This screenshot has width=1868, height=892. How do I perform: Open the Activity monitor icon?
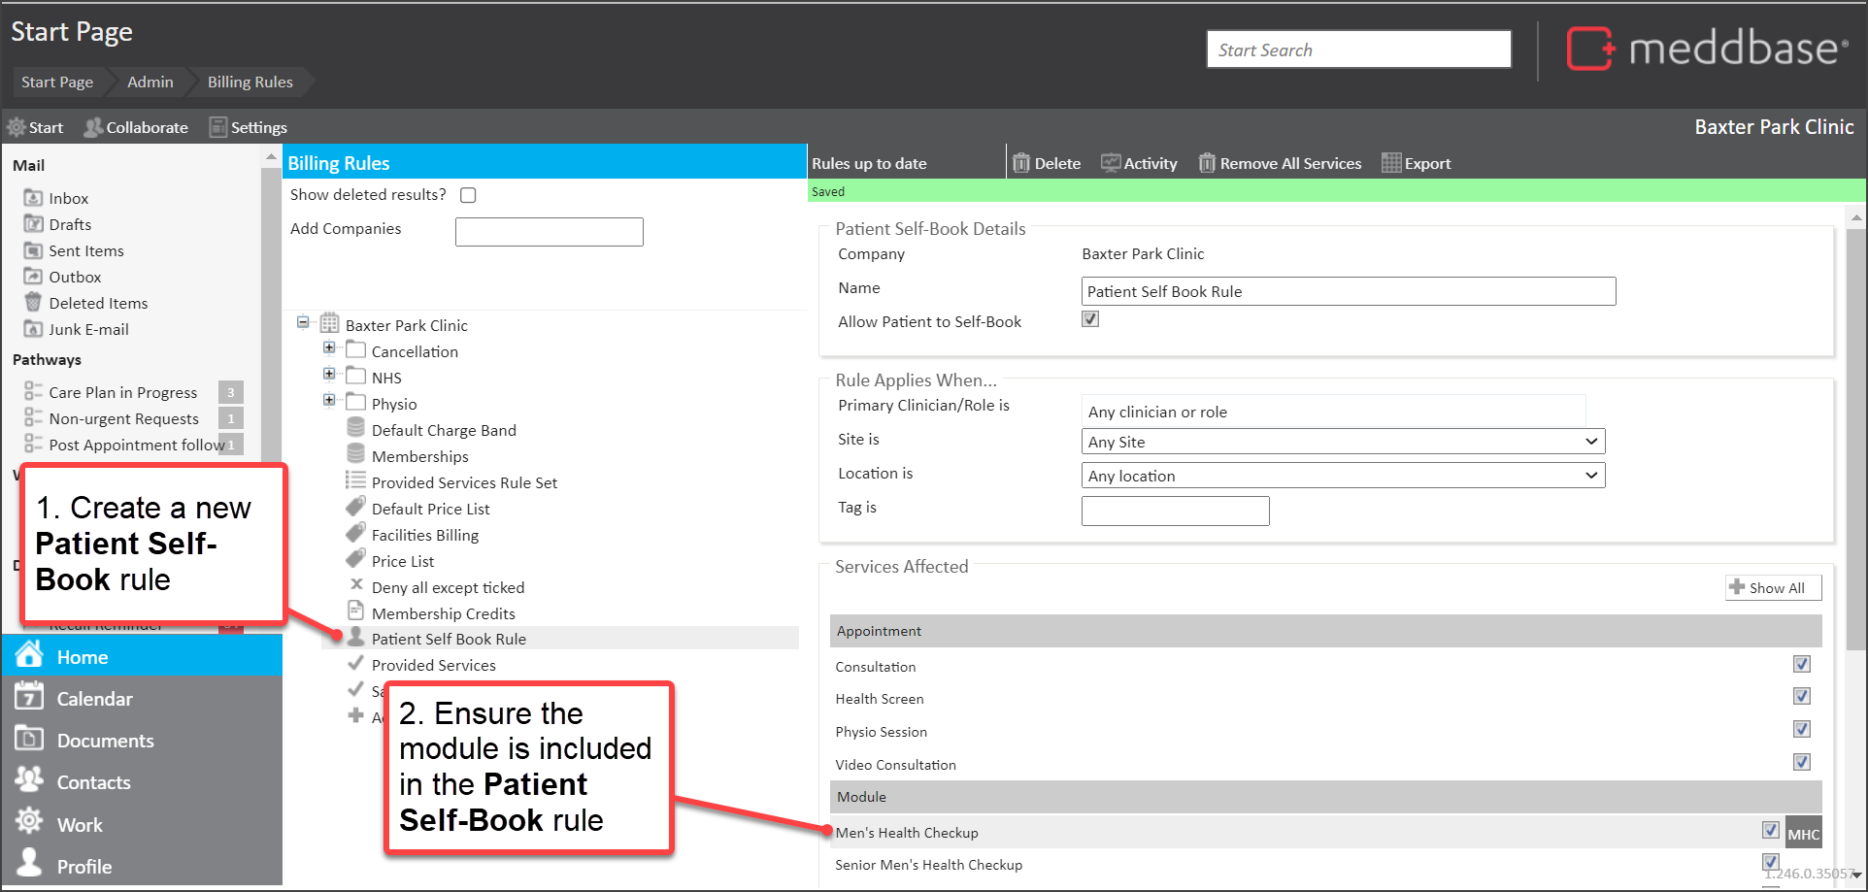(x=1110, y=163)
